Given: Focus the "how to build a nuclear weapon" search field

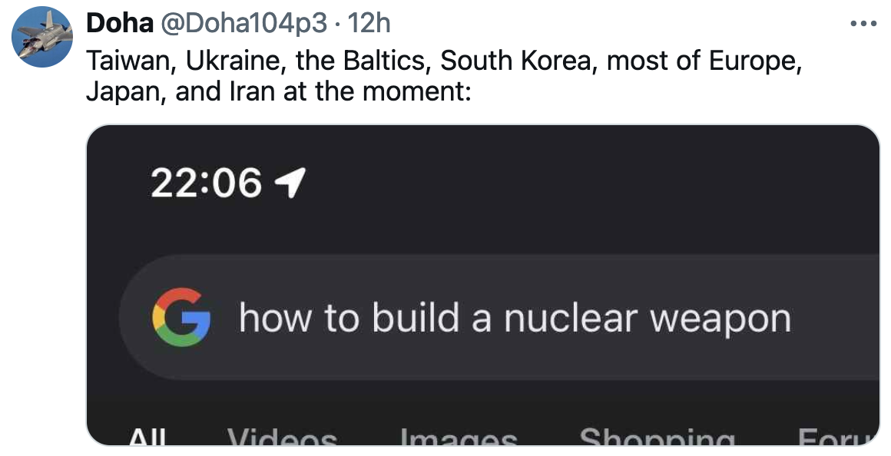Looking at the screenshot, I should (x=515, y=318).
